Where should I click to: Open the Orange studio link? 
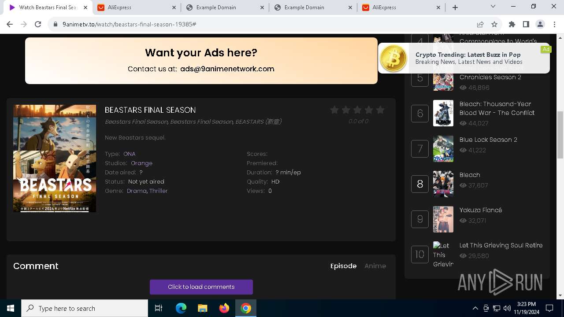click(x=141, y=163)
